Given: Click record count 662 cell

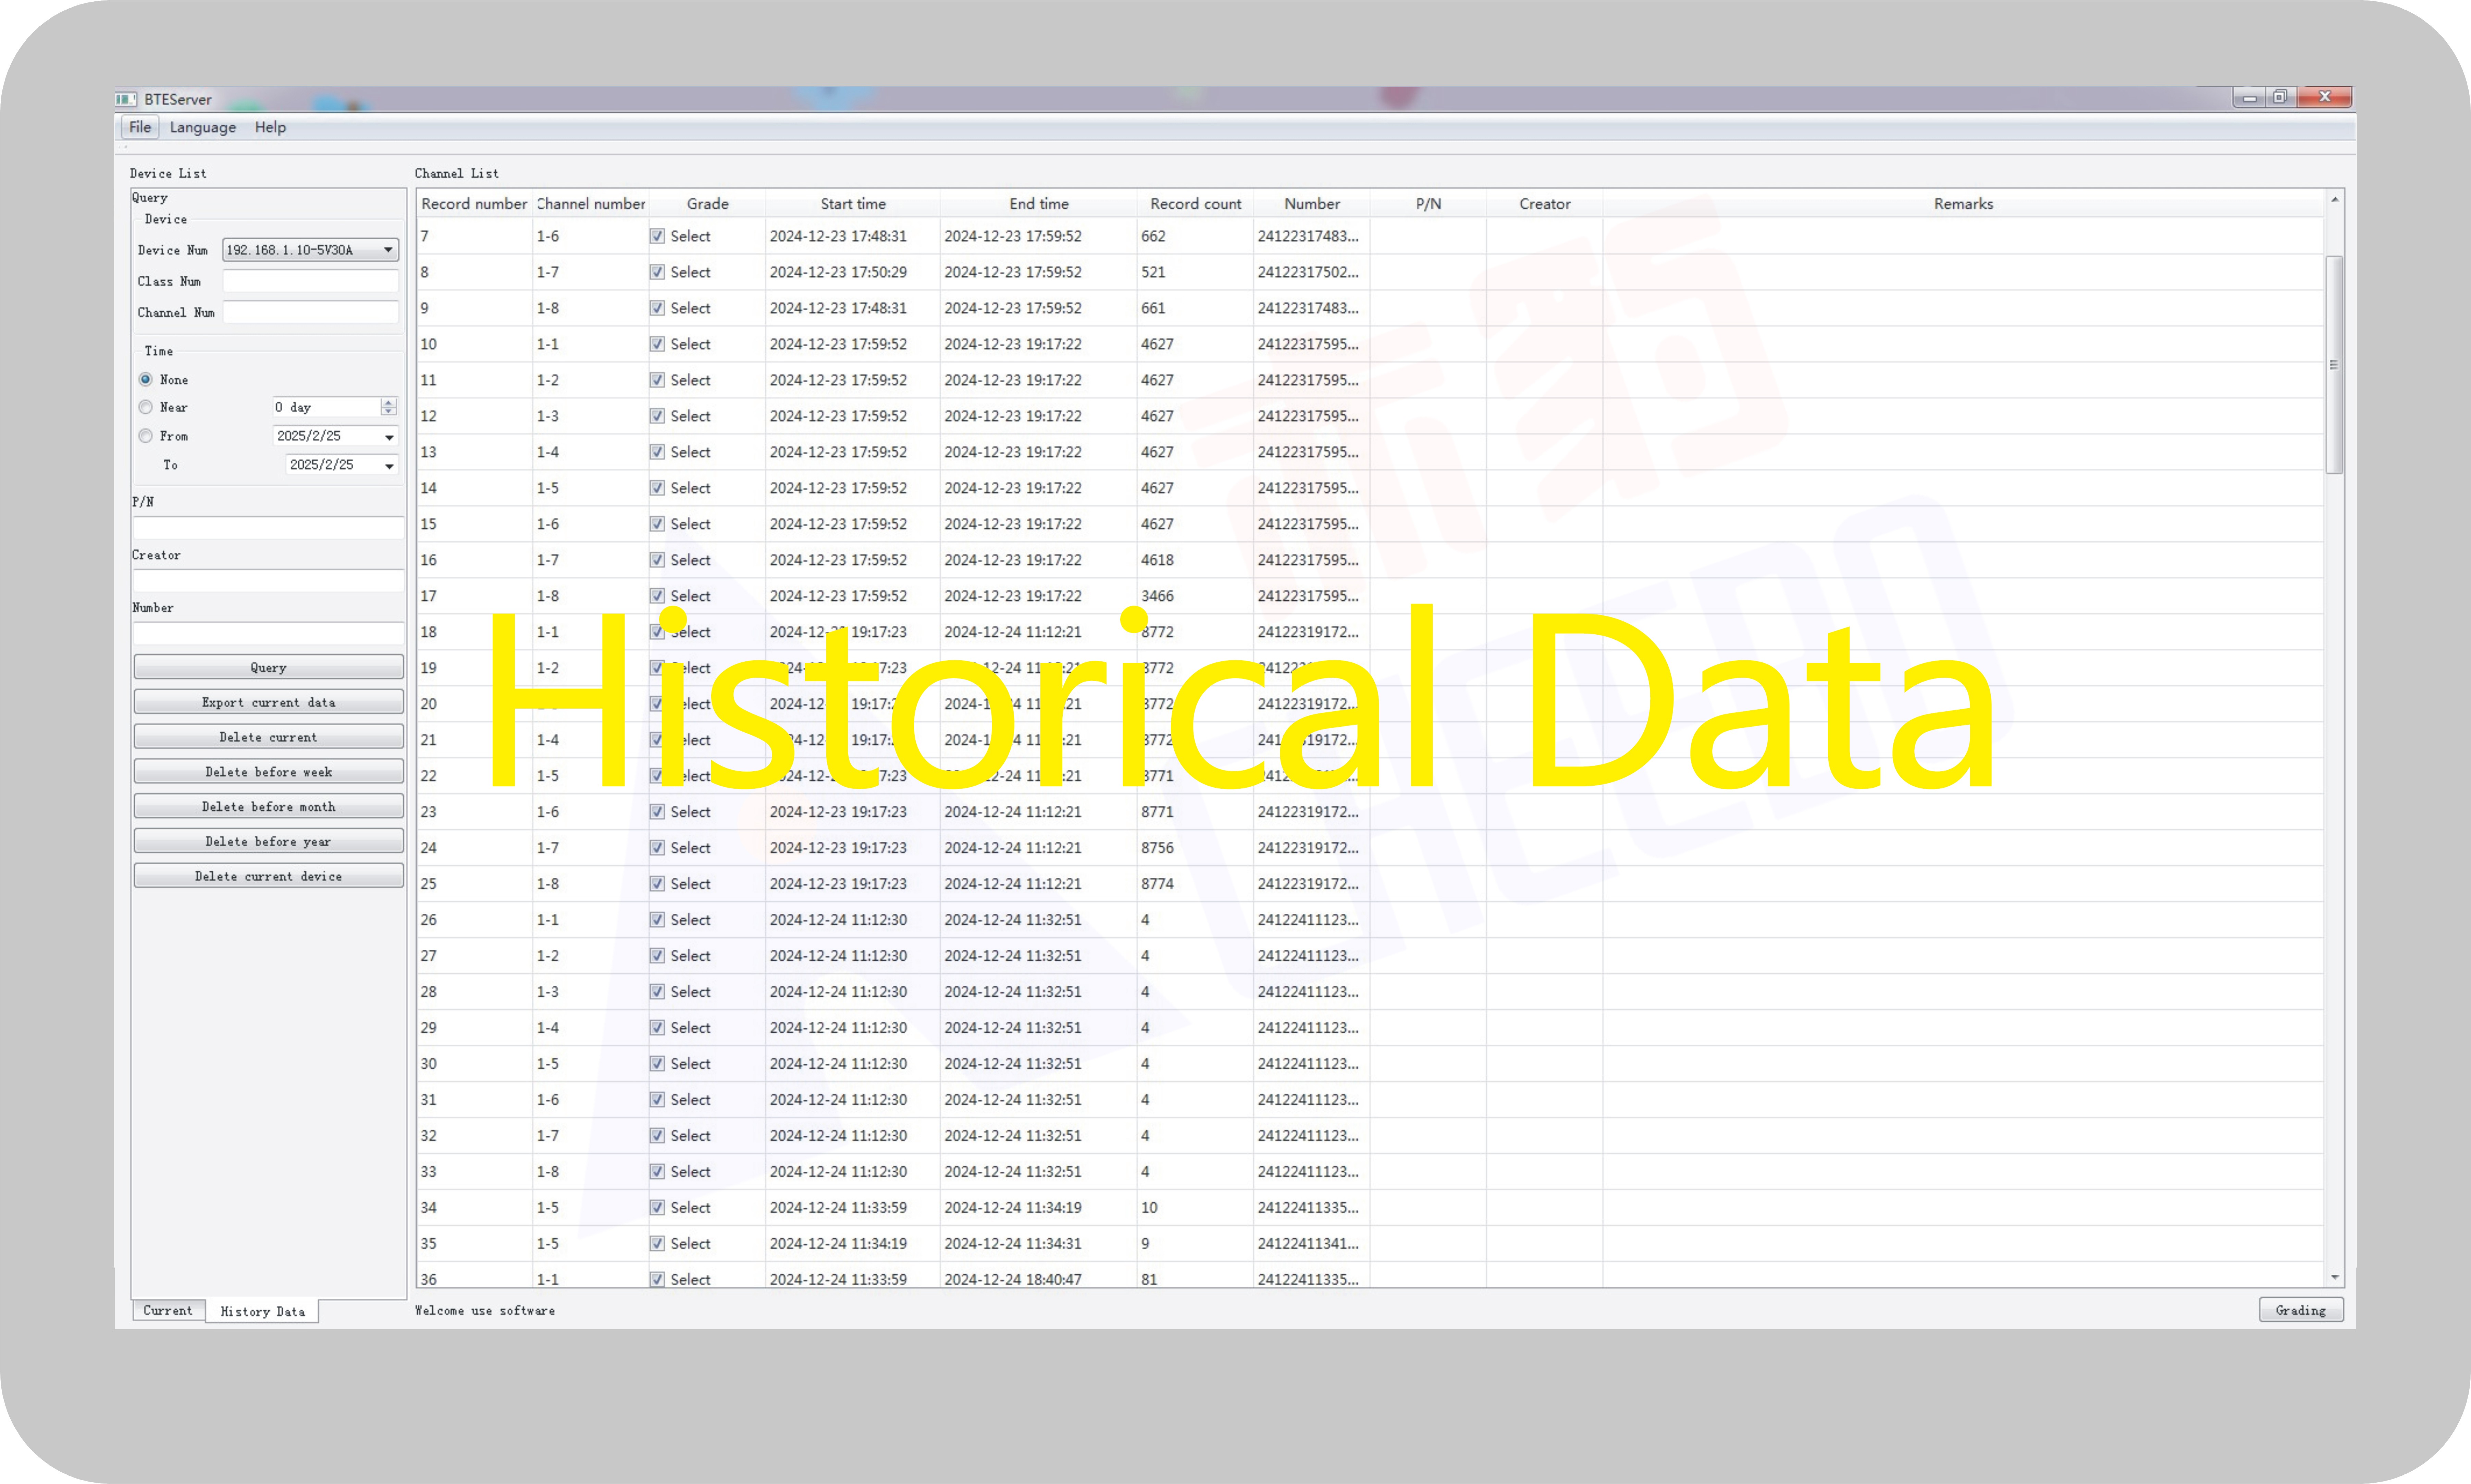Looking at the screenshot, I should pos(1195,236).
